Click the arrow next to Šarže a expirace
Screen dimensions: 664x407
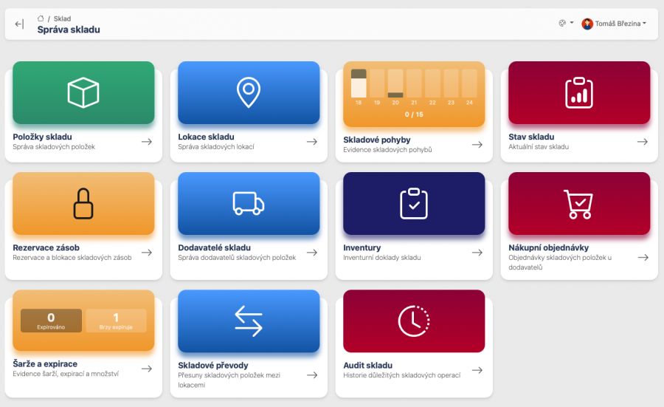pos(147,369)
